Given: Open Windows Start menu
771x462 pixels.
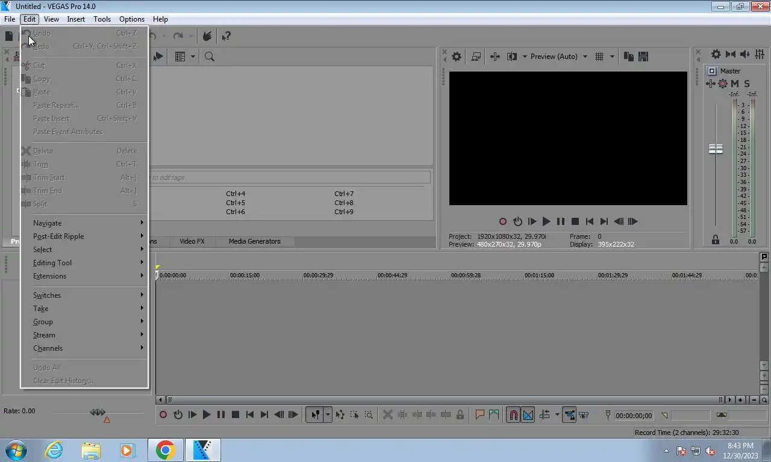Looking at the screenshot, I should pyautogui.click(x=16, y=450).
